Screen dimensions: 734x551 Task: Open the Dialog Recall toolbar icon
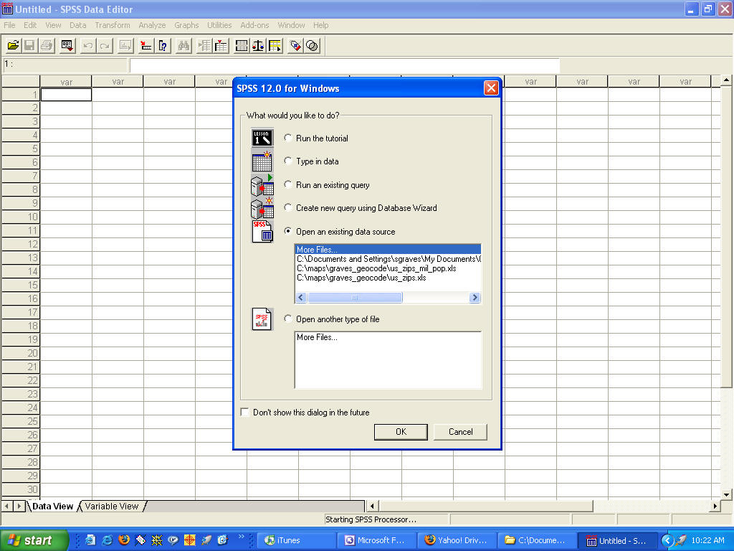[x=67, y=45]
